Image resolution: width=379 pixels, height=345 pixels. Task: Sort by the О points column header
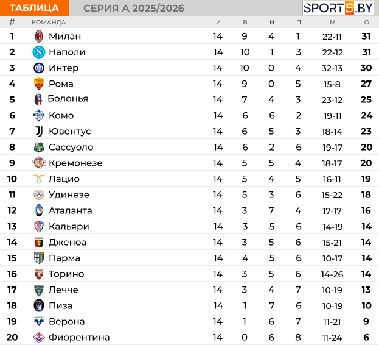click(x=366, y=22)
